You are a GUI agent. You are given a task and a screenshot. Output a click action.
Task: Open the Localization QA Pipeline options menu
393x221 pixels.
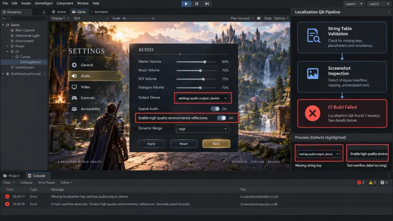tap(389, 12)
